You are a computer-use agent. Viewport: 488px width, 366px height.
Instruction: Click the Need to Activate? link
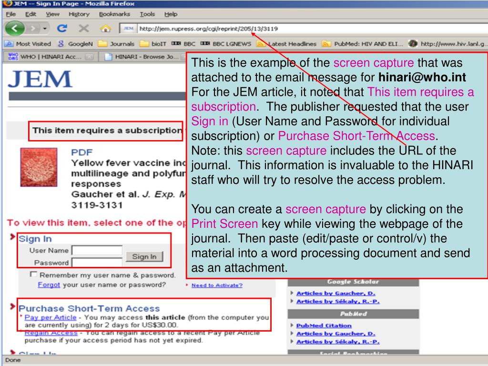click(217, 285)
